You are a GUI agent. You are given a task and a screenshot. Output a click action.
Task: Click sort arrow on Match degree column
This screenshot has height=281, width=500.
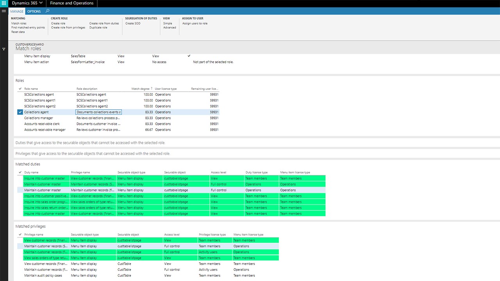click(152, 89)
